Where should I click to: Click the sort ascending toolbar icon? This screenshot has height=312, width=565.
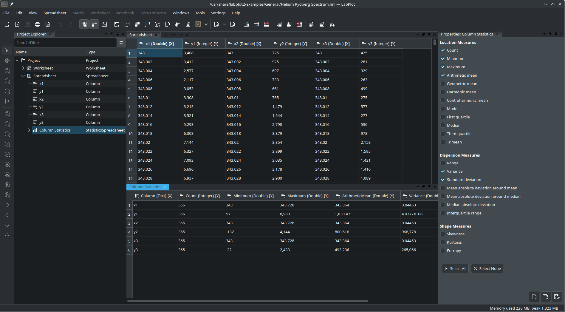322,24
